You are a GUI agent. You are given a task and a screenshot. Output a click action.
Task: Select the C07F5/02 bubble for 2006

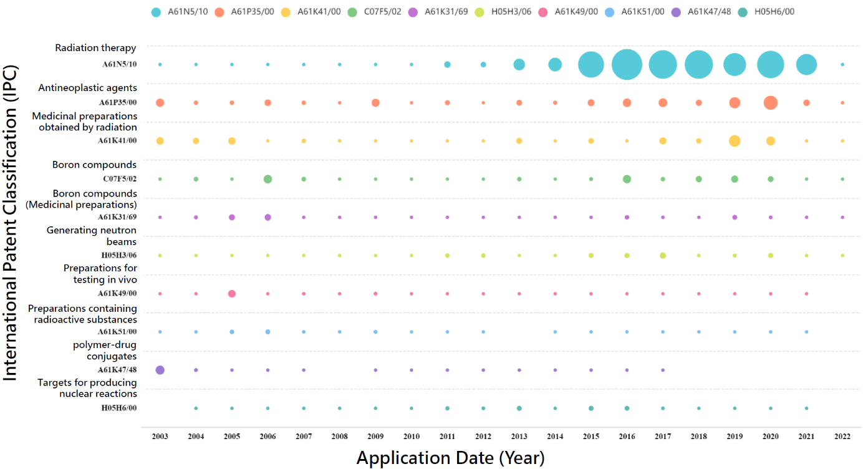[268, 179]
